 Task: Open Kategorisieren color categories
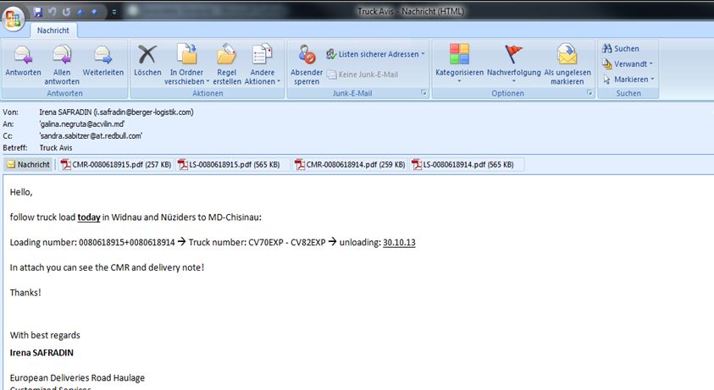(x=459, y=63)
